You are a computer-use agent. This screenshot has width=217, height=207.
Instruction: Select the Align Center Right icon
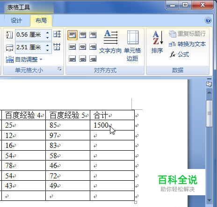[x=93, y=47]
